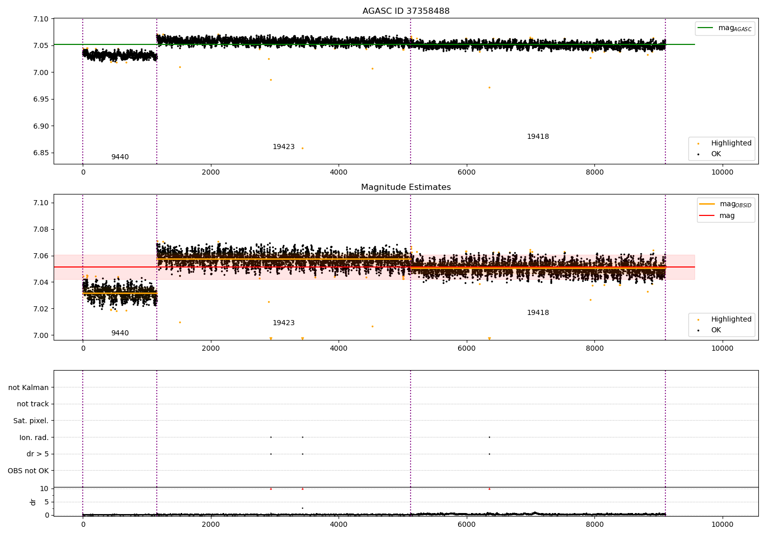This screenshot has height=536, width=766.
Task: Click the lowest orange outlier point near 6.86
Action: (302, 148)
